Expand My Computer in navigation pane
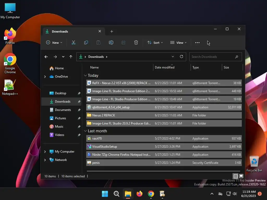Viewport: 267px width, 200px height. click(x=45, y=152)
